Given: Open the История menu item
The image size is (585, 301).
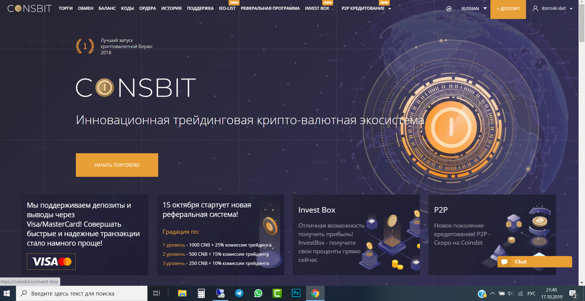Looking at the screenshot, I should [171, 9].
